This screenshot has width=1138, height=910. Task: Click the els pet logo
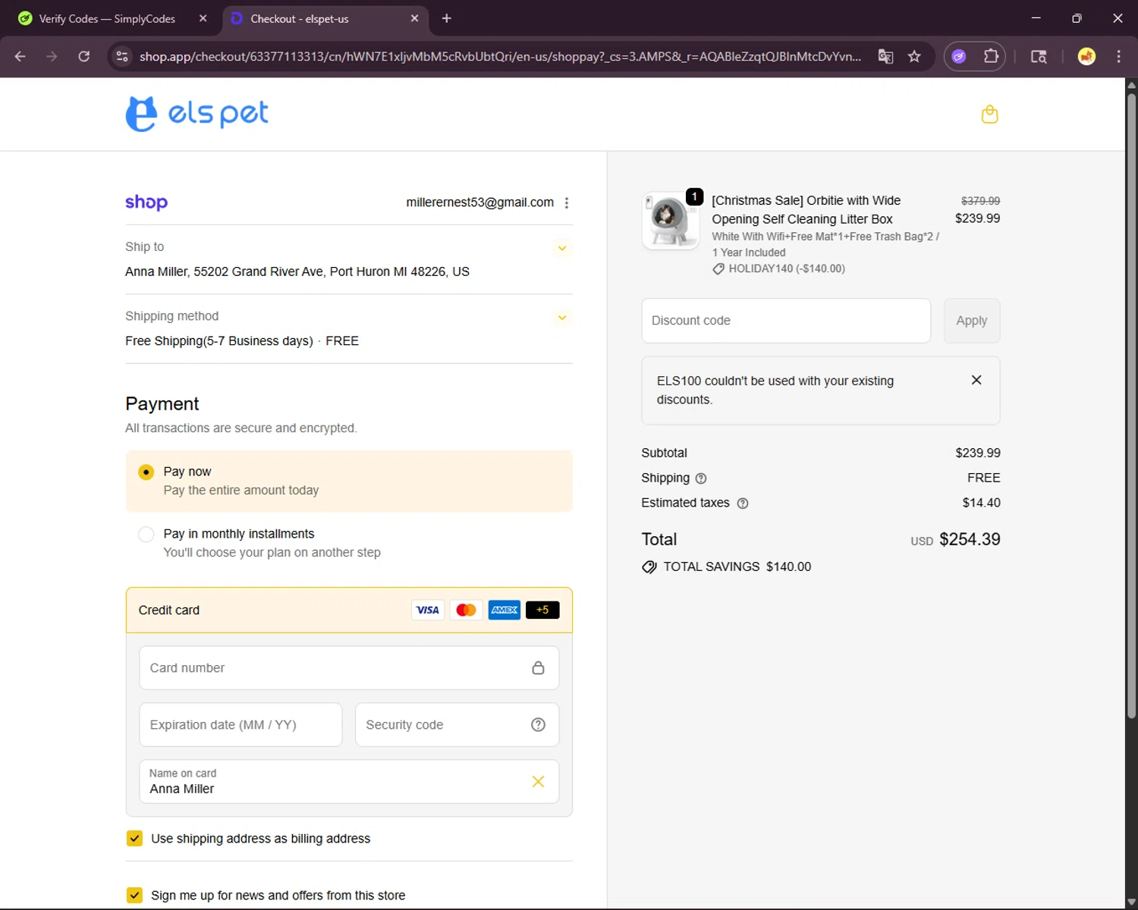(x=196, y=114)
